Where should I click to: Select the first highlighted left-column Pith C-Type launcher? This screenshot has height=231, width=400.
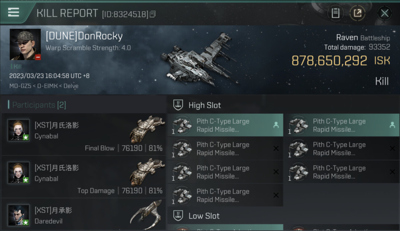(x=225, y=125)
